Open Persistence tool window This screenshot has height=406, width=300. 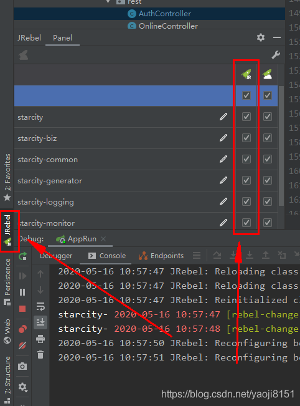point(7,283)
